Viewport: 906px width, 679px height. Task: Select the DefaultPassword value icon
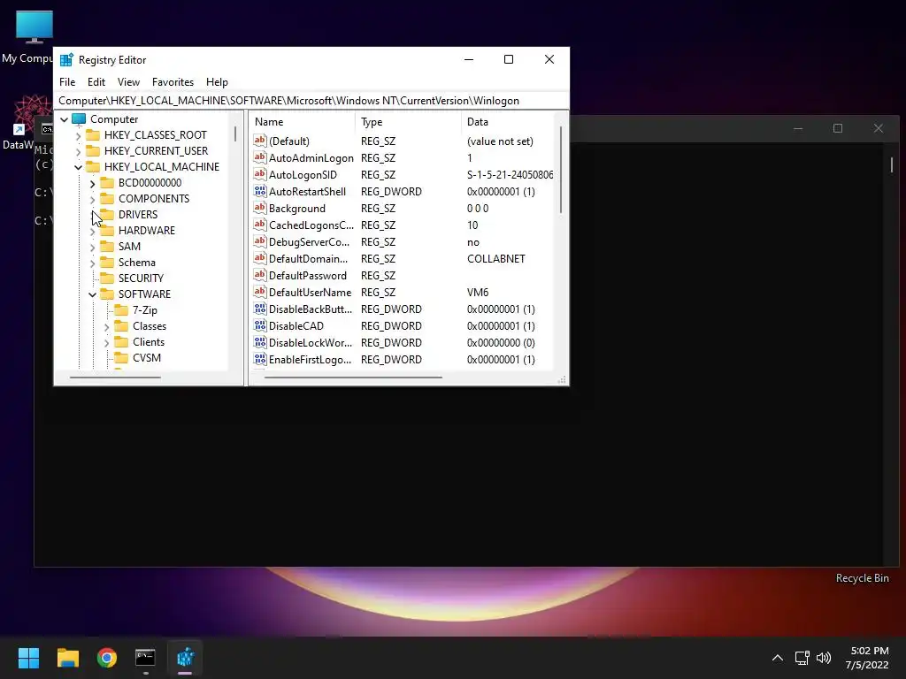[x=260, y=275]
